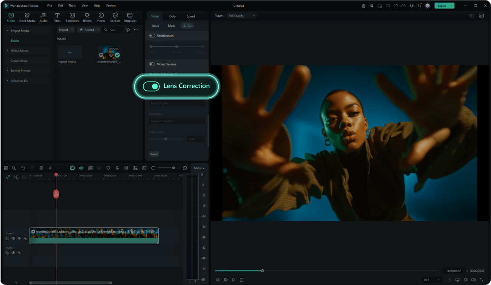Select the wondershare02 media thumbnail
The width and height of the screenshot is (491, 285).
(109, 53)
